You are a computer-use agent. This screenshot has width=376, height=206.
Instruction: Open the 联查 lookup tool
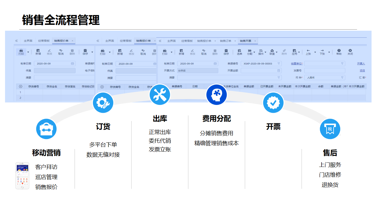pyautogui.click(x=272, y=51)
